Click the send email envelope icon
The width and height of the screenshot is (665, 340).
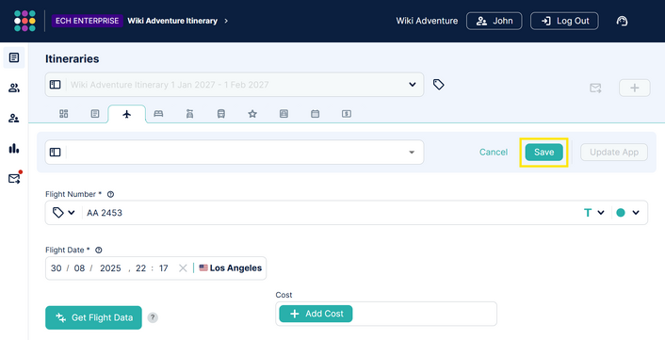[595, 89]
